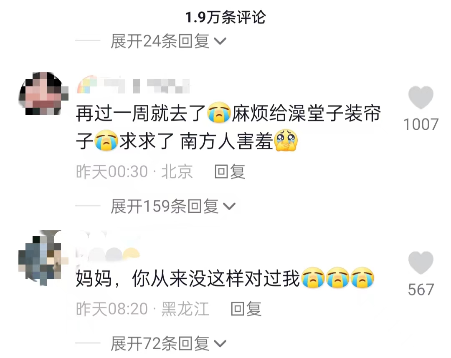Click the down arrow after 展开72条回复
451x358 pixels.
(220, 344)
